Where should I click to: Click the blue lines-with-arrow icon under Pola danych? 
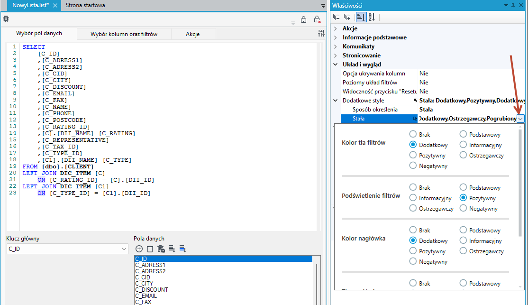pyautogui.click(x=183, y=249)
